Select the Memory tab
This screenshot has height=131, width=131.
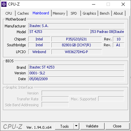point(59,13)
